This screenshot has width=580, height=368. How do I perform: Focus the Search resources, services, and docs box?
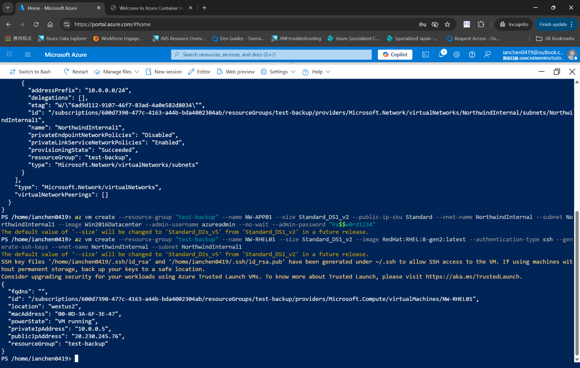271,54
